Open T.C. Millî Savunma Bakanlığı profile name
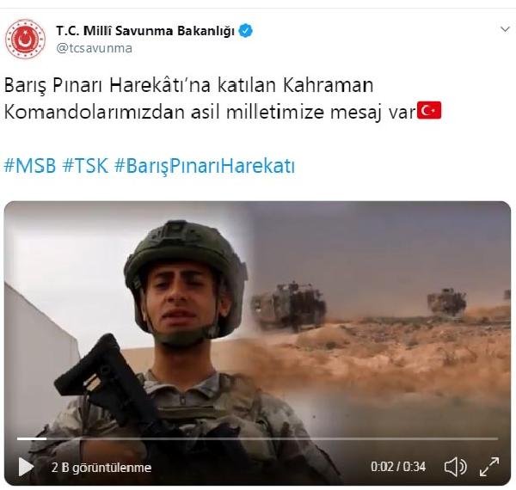Screen dimensions: 516x490 [145, 31]
